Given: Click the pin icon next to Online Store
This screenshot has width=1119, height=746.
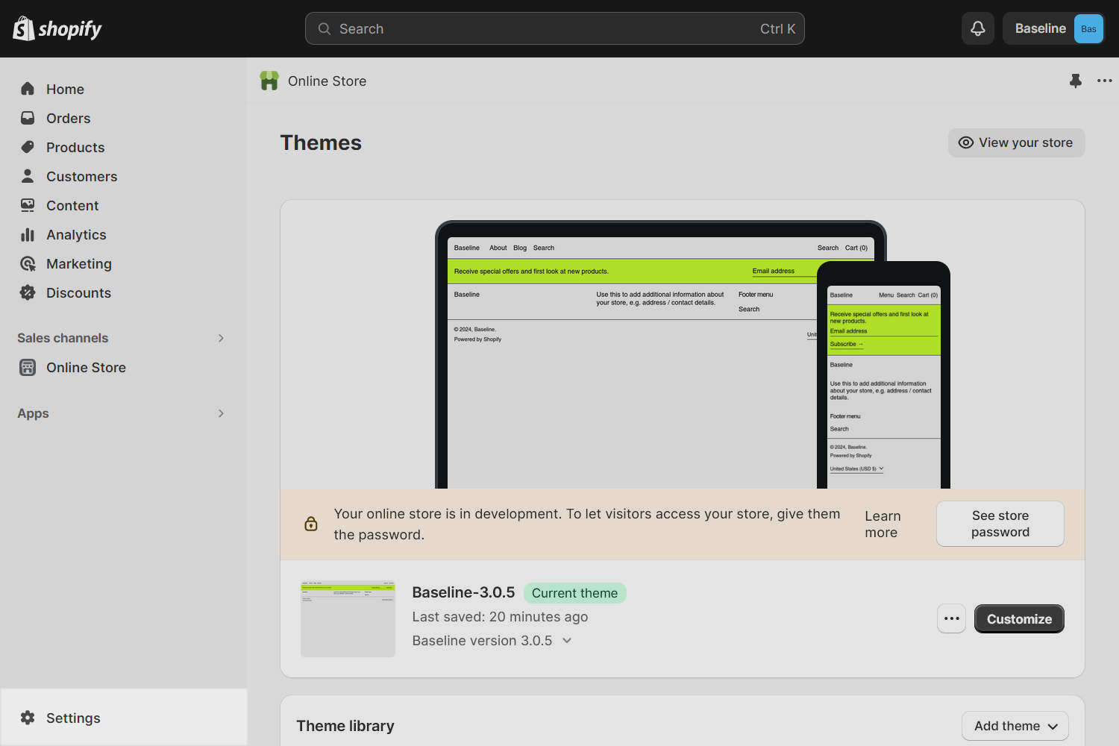Looking at the screenshot, I should (x=1076, y=81).
